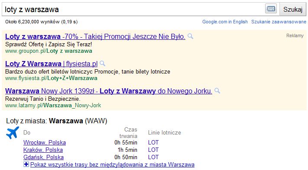
Task: Click LOT airline in the Gdańsk row
Action: (x=153, y=157)
